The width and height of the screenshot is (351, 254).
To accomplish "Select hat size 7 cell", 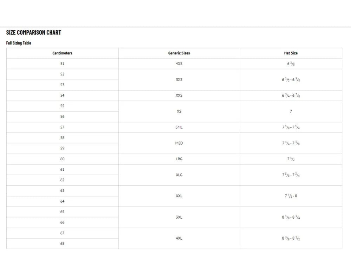I will (291, 111).
